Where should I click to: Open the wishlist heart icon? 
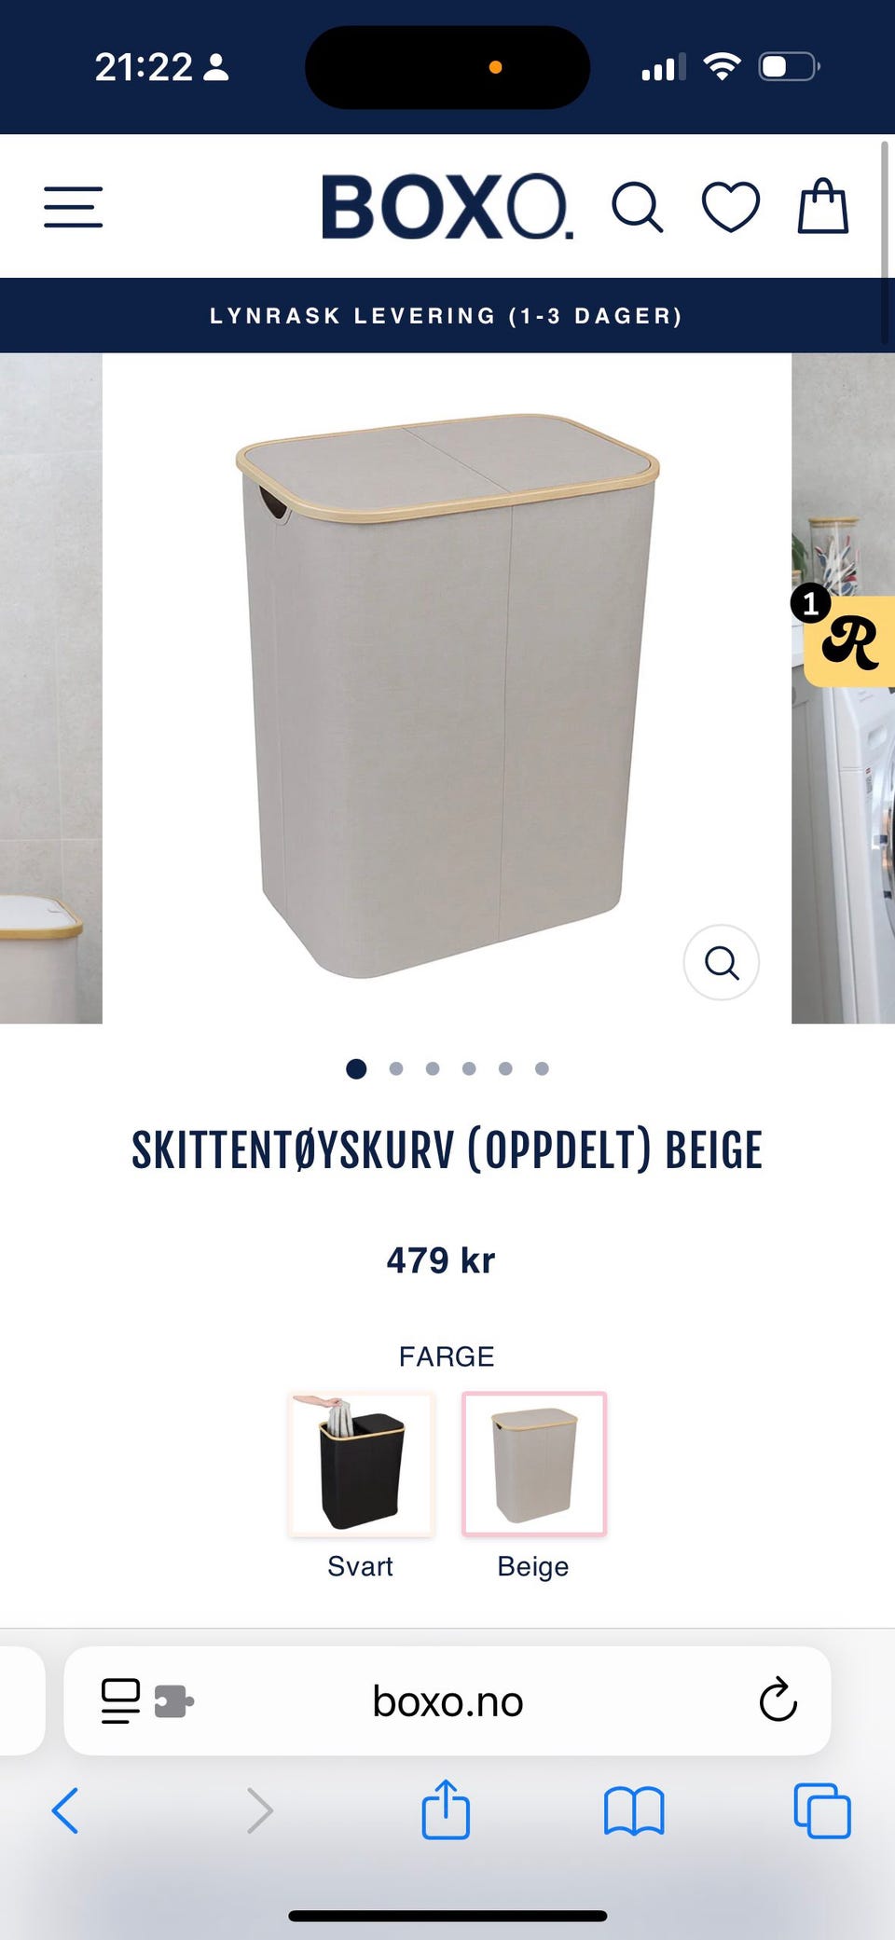pos(731,207)
